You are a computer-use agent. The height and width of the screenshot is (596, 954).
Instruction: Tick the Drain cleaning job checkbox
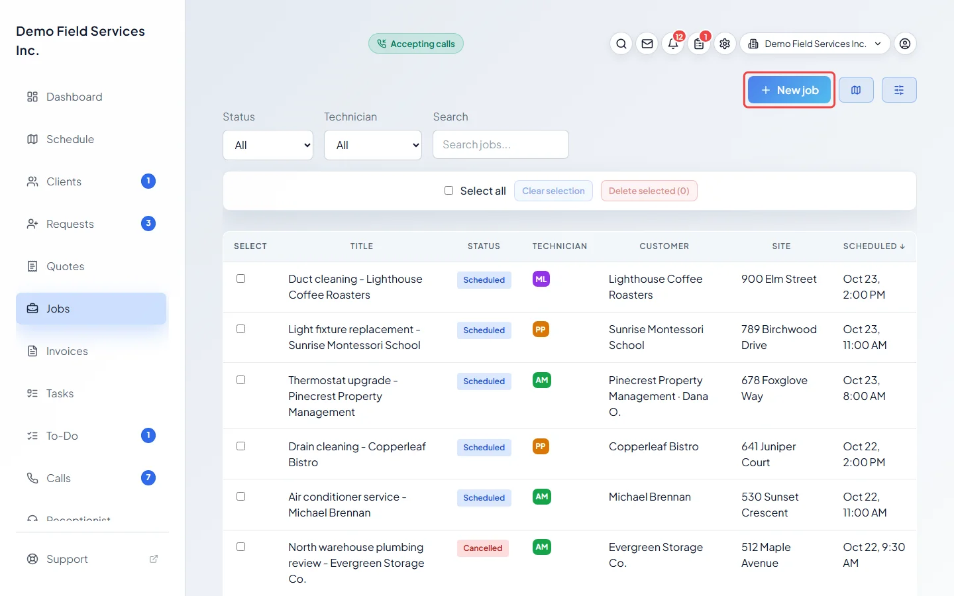click(241, 446)
